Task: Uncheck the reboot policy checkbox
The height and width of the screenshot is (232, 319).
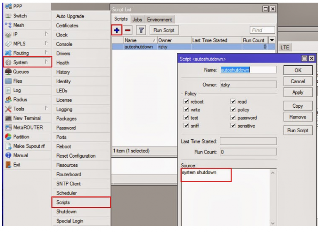Action: [186, 102]
